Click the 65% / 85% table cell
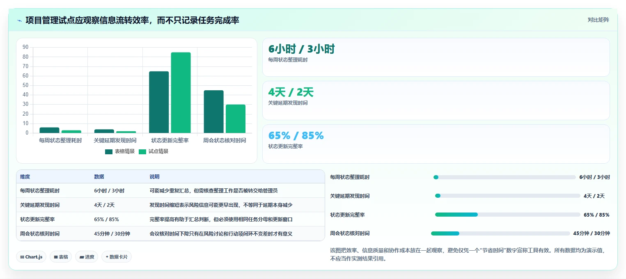Image resolution: width=626 pixels, height=279 pixels. pyautogui.click(x=106, y=220)
